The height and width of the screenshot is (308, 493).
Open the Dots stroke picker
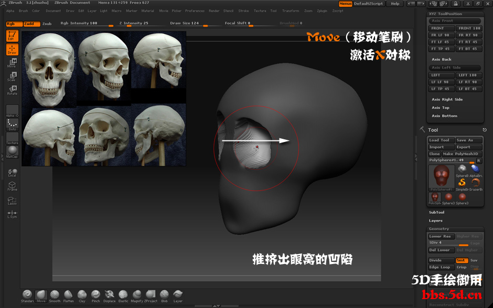point(12,125)
